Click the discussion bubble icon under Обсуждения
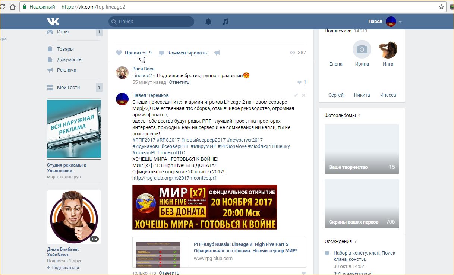 click(327, 253)
